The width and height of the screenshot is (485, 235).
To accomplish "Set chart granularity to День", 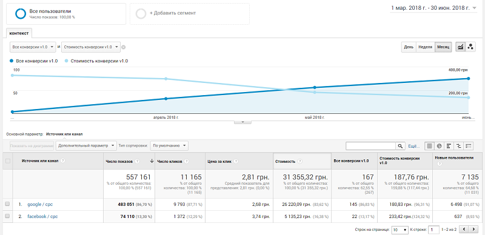I will tap(409, 47).
